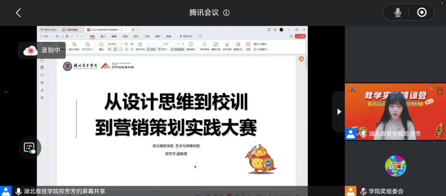
Task: Click the red 分享 share button
Action: (x=300, y=37)
